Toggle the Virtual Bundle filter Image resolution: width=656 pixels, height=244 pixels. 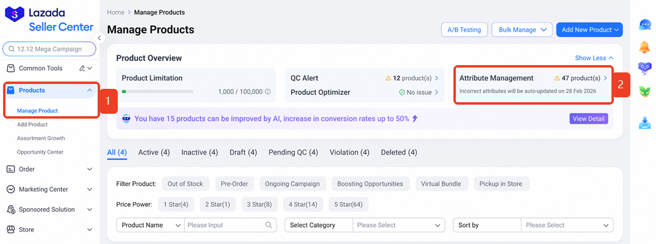point(441,184)
